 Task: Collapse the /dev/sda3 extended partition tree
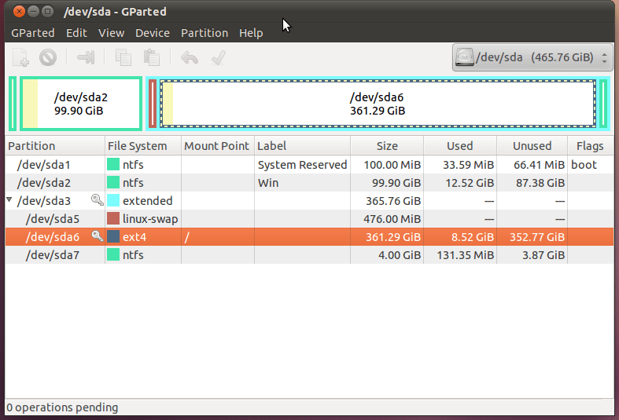tap(9, 199)
